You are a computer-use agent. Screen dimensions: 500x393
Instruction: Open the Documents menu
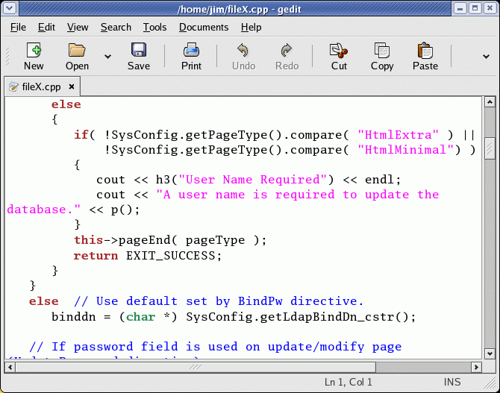pos(204,27)
